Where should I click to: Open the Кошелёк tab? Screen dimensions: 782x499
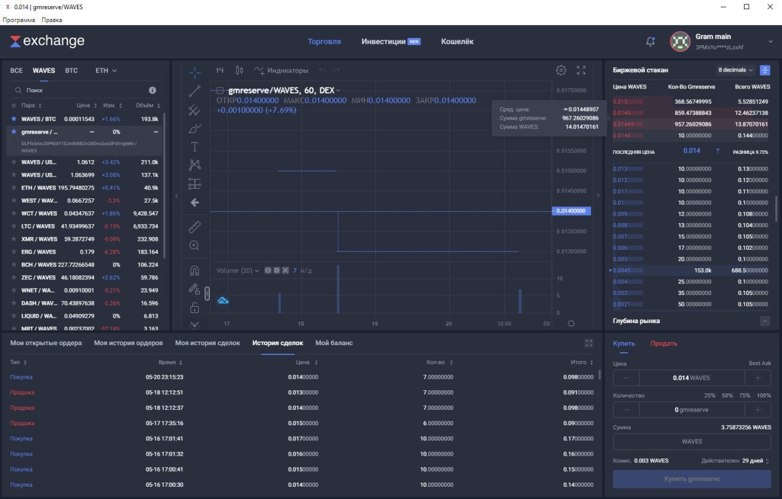point(457,42)
